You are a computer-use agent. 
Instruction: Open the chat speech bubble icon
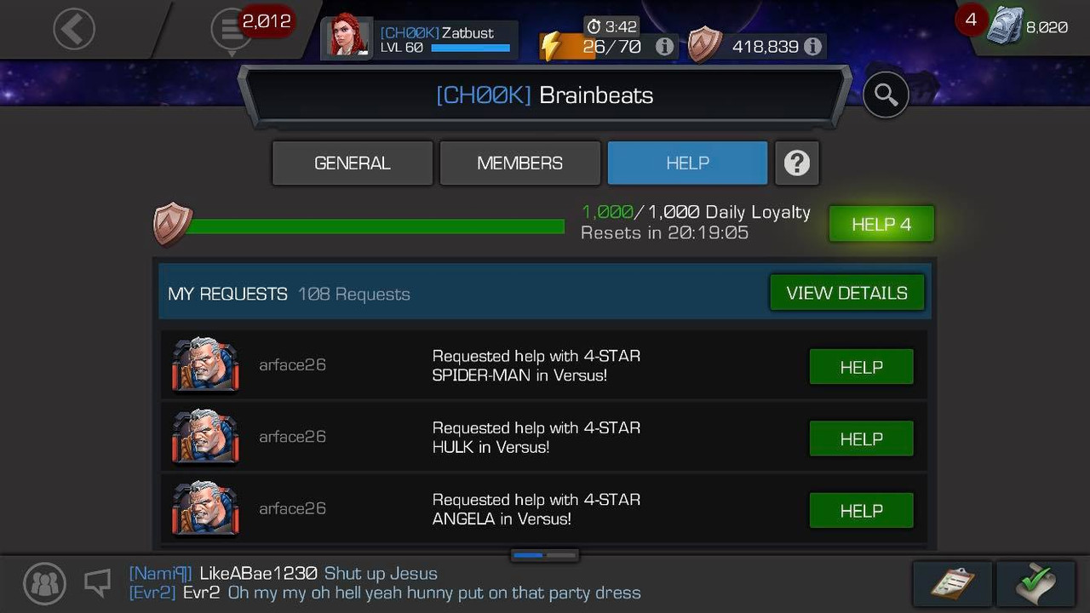coord(98,583)
